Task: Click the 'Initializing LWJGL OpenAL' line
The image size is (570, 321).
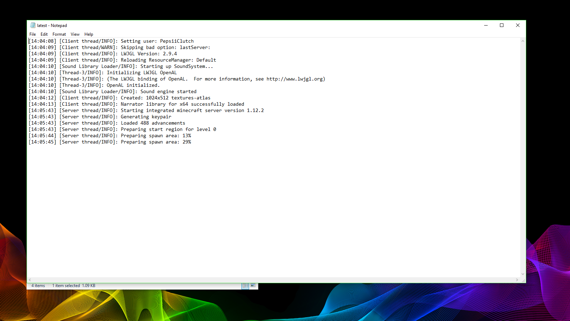Action: (x=103, y=73)
